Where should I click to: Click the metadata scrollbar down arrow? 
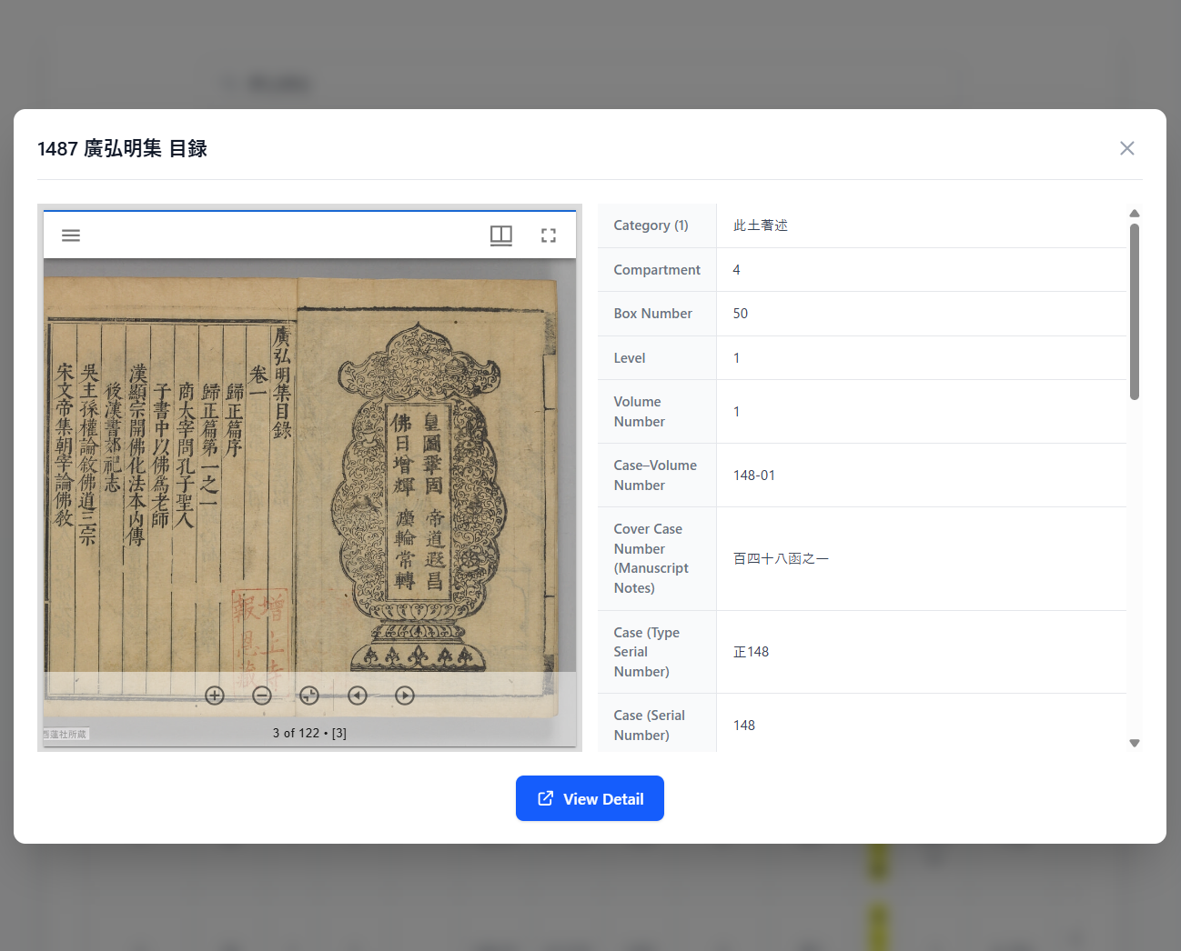click(x=1134, y=743)
